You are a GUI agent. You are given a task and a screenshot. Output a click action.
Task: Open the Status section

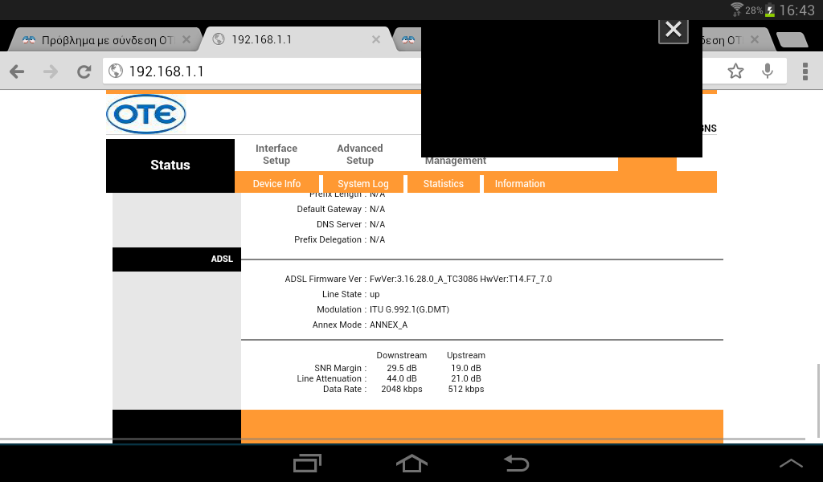pyautogui.click(x=170, y=165)
